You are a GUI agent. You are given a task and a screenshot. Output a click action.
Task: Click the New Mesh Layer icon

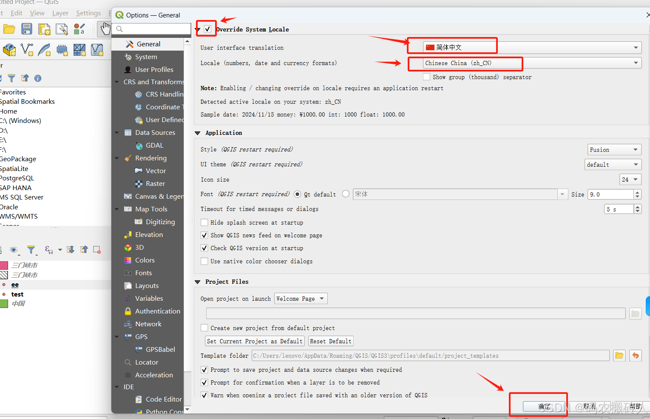[x=79, y=50]
